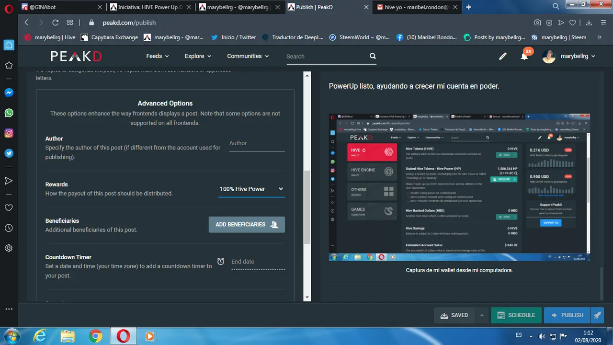Open the tab search magnifier
The width and height of the screenshot is (613, 345).
556,7
